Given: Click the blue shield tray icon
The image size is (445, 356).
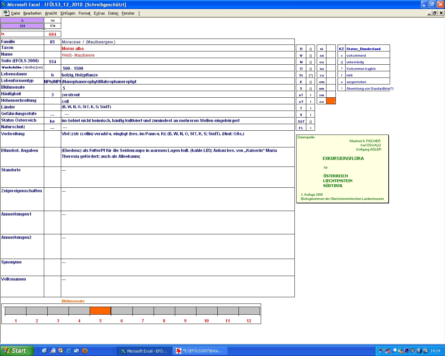Looking at the screenshot, I should (406, 351).
